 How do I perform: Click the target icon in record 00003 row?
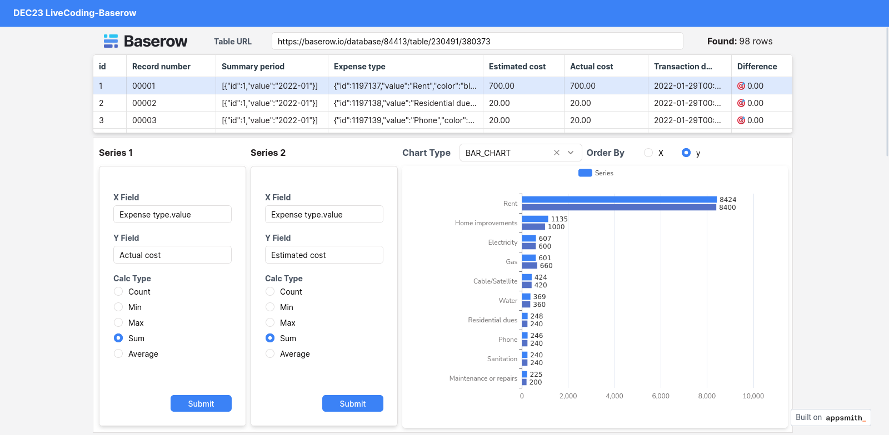pos(741,120)
